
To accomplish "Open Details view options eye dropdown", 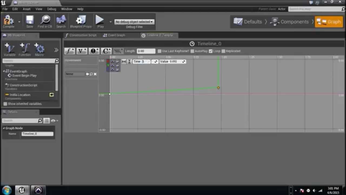I will 54,121.
